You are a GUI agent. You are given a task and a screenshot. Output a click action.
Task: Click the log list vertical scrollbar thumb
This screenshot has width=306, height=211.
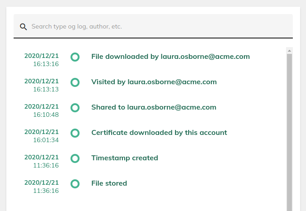(x=289, y=131)
